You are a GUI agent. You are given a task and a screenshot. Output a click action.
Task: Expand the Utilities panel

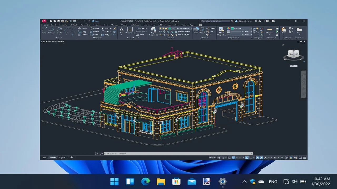[x=271, y=38]
